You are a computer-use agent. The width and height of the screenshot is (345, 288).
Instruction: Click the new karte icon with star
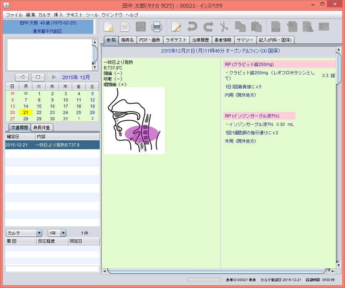109,26
